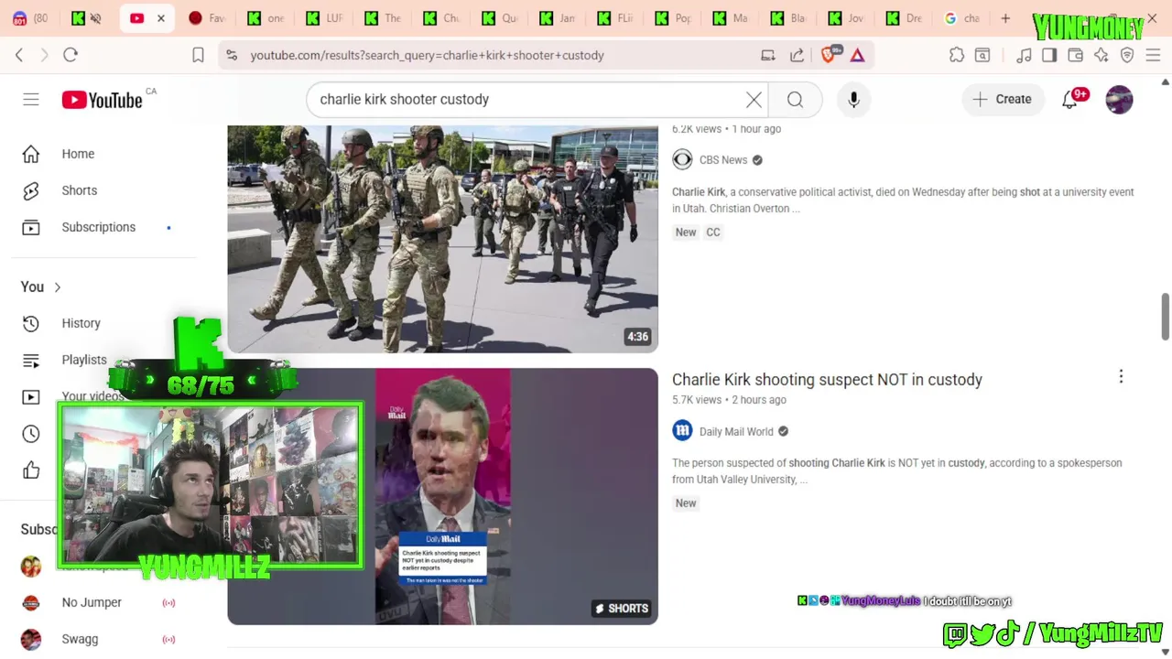Viewport: 1172px width, 659px height.
Task: Open a new browser tab
Action: [1005, 18]
